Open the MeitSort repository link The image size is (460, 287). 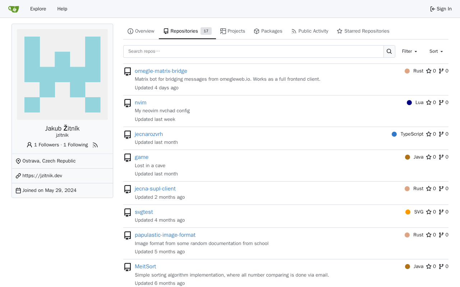point(146,267)
